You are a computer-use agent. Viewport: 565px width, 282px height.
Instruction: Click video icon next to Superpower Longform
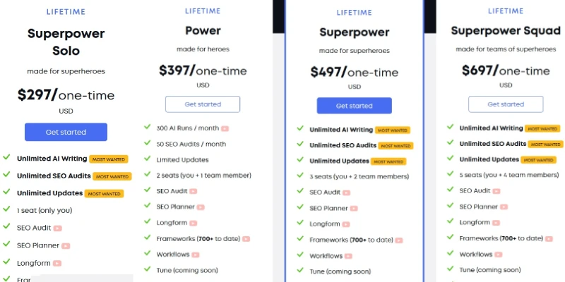tap(346, 224)
